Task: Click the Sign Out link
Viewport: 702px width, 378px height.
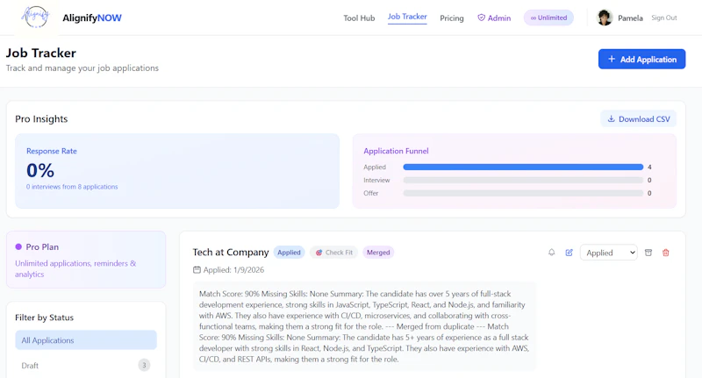Action: tap(664, 18)
